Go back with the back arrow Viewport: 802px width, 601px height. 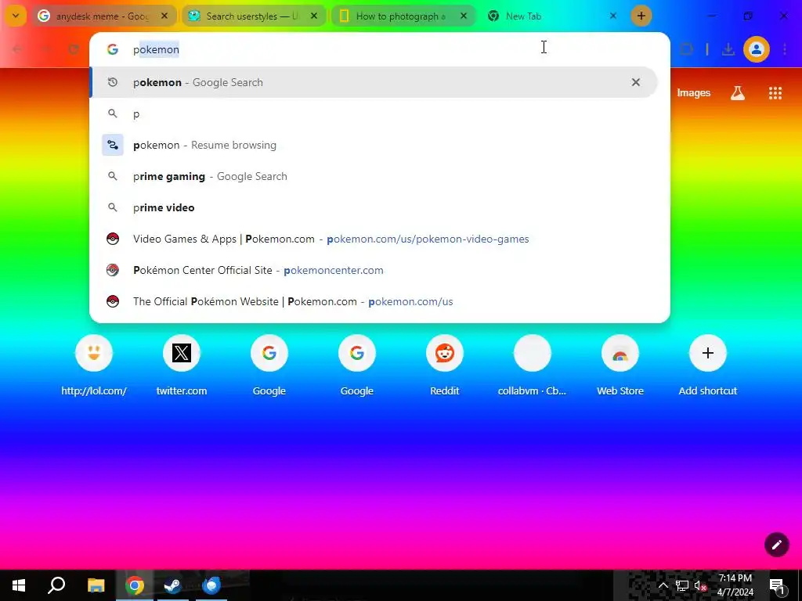pyautogui.click(x=17, y=49)
